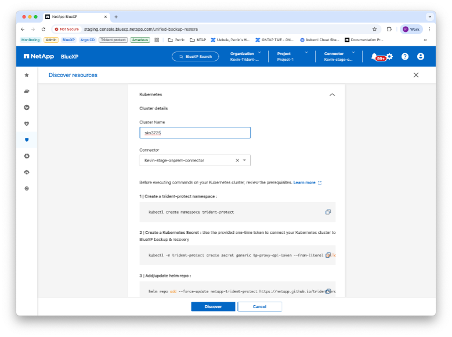This screenshot has height=337, width=452.
Task: Open the browser extensions puzzle icon
Action: (389, 29)
